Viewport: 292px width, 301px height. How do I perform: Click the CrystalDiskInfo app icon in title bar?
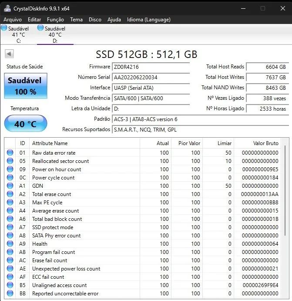[7, 8]
